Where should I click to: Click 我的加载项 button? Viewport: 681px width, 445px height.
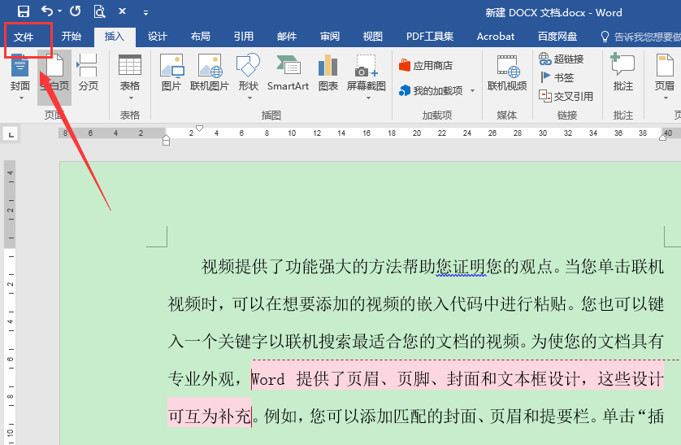pyautogui.click(x=431, y=91)
